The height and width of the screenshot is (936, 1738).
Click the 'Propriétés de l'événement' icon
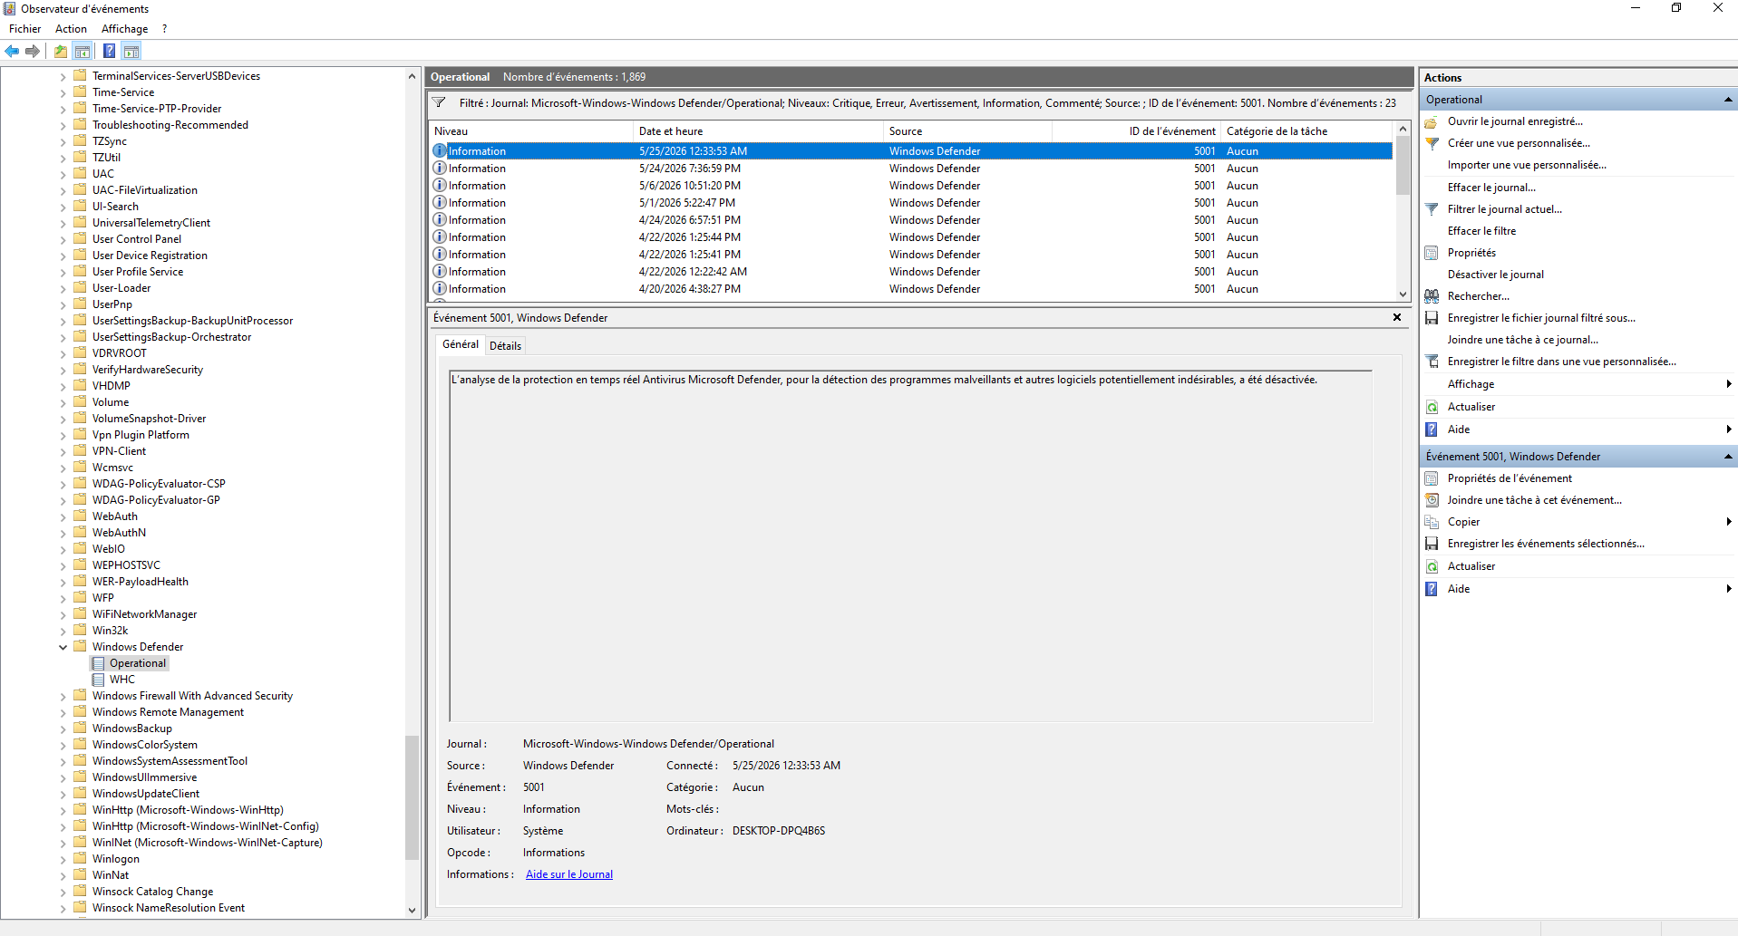[x=1432, y=478]
